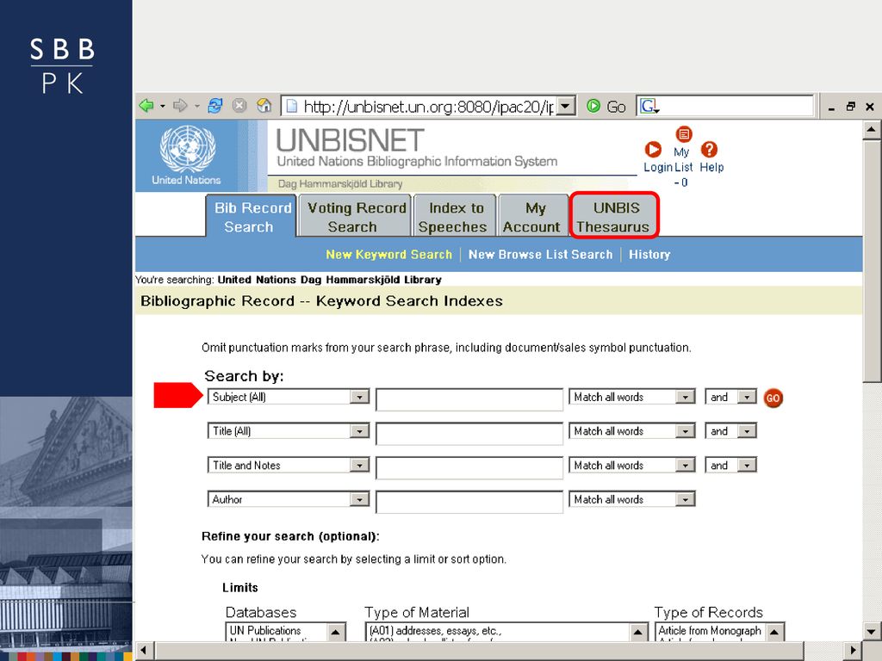This screenshot has width=882, height=661.
Task: Open the Title and Notes index dropdown
Action: [359, 466]
